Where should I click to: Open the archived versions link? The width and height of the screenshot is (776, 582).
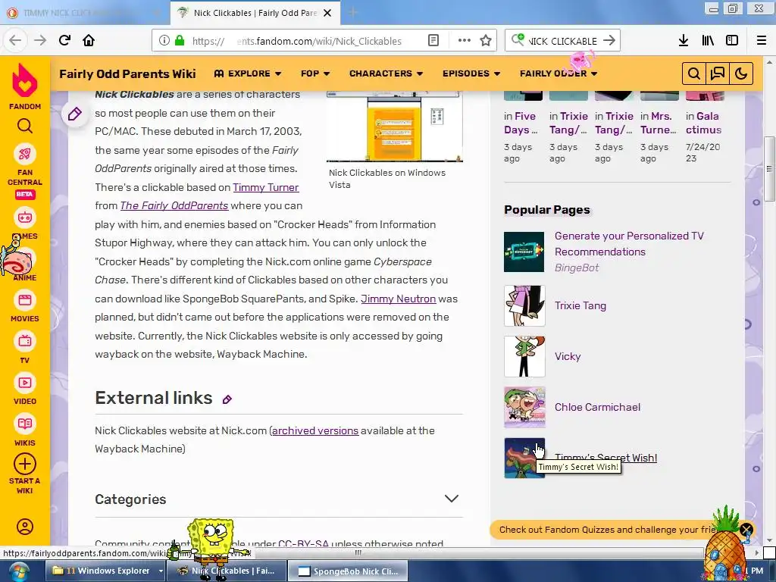click(314, 430)
